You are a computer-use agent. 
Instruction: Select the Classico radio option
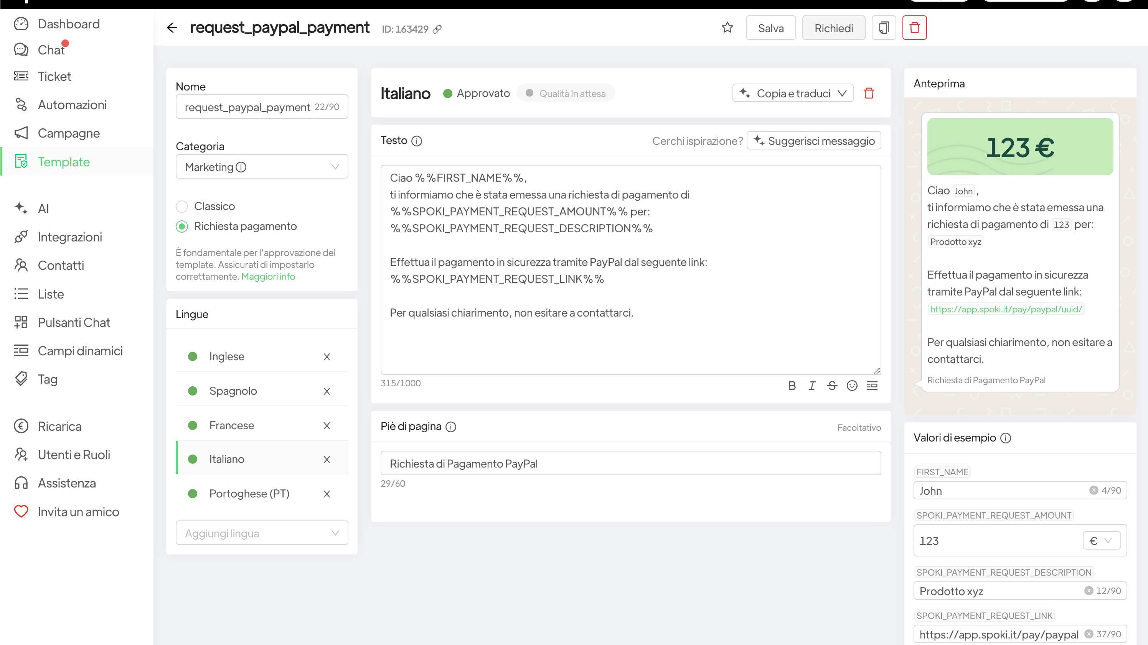[x=182, y=207]
